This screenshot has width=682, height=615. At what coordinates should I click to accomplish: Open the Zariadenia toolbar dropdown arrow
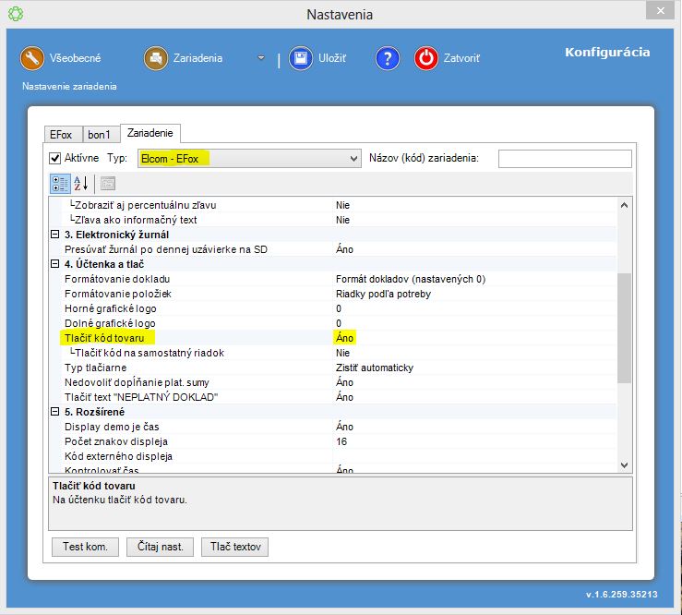point(261,59)
